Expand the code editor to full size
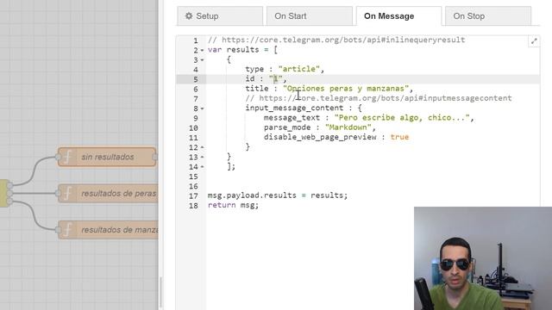Image resolution: width=552 pixels, height=310 pixels. point(534,41)
